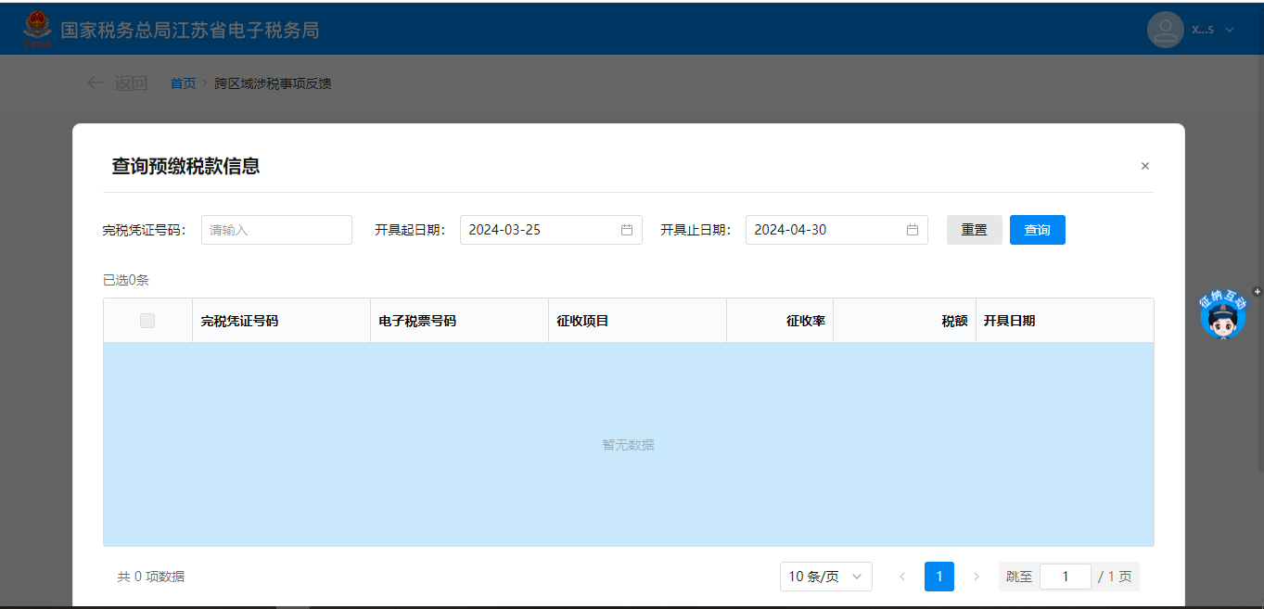Click 首页 breadcrumb link
1264x609 pixels.
pos(183,83)
